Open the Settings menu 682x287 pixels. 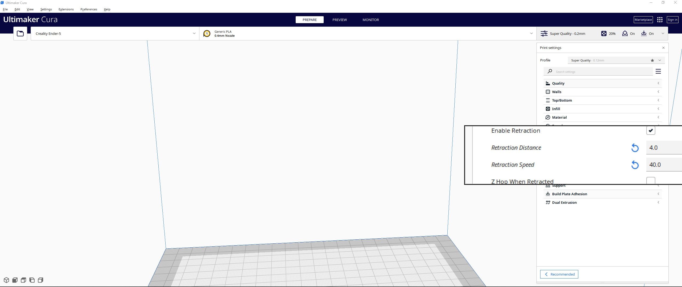(46, 9)
